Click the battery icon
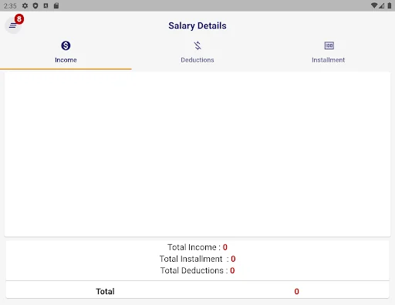 click(x=390, y=5)
